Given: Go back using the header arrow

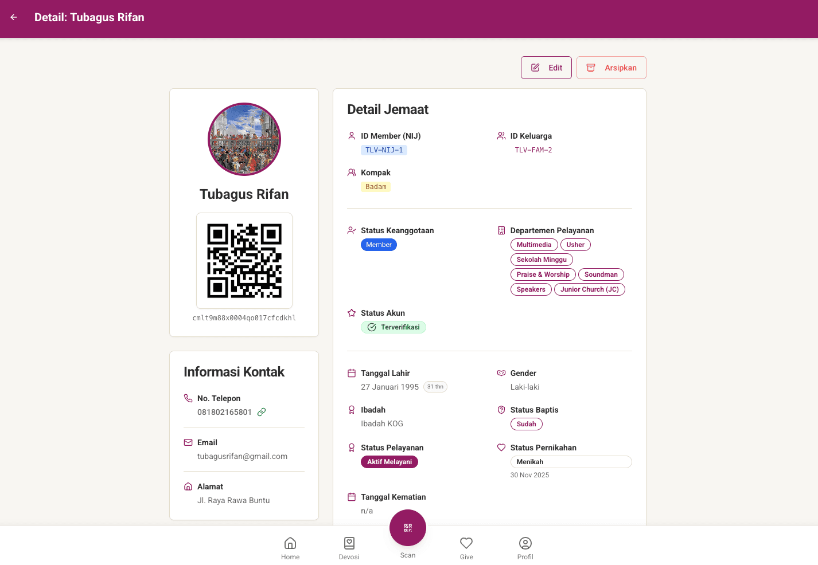Looking at the screenshot, I should tap(14, 17).
